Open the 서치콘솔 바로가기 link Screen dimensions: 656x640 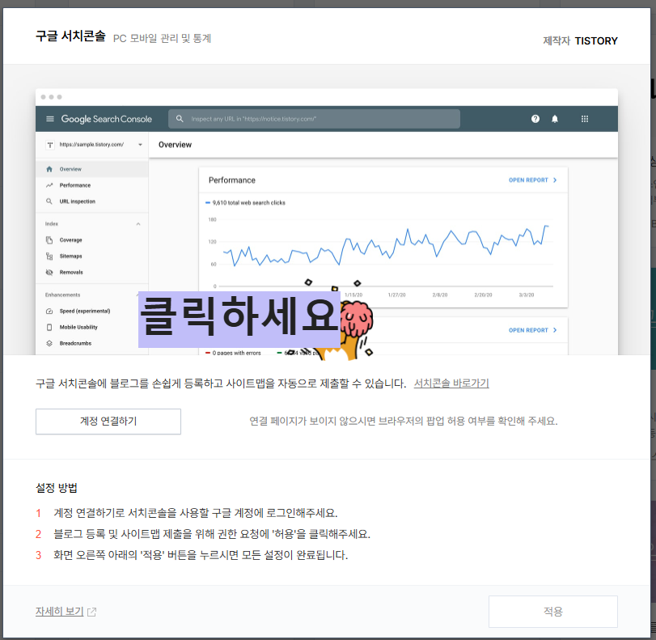[451, 383]
